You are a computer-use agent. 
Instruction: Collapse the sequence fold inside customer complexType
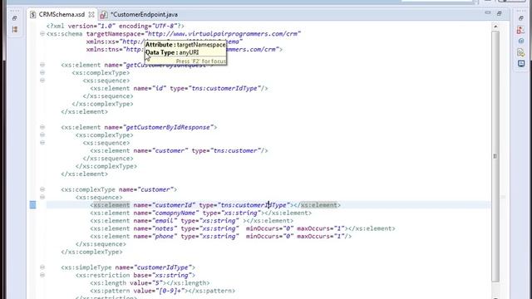tap(42, 197)
